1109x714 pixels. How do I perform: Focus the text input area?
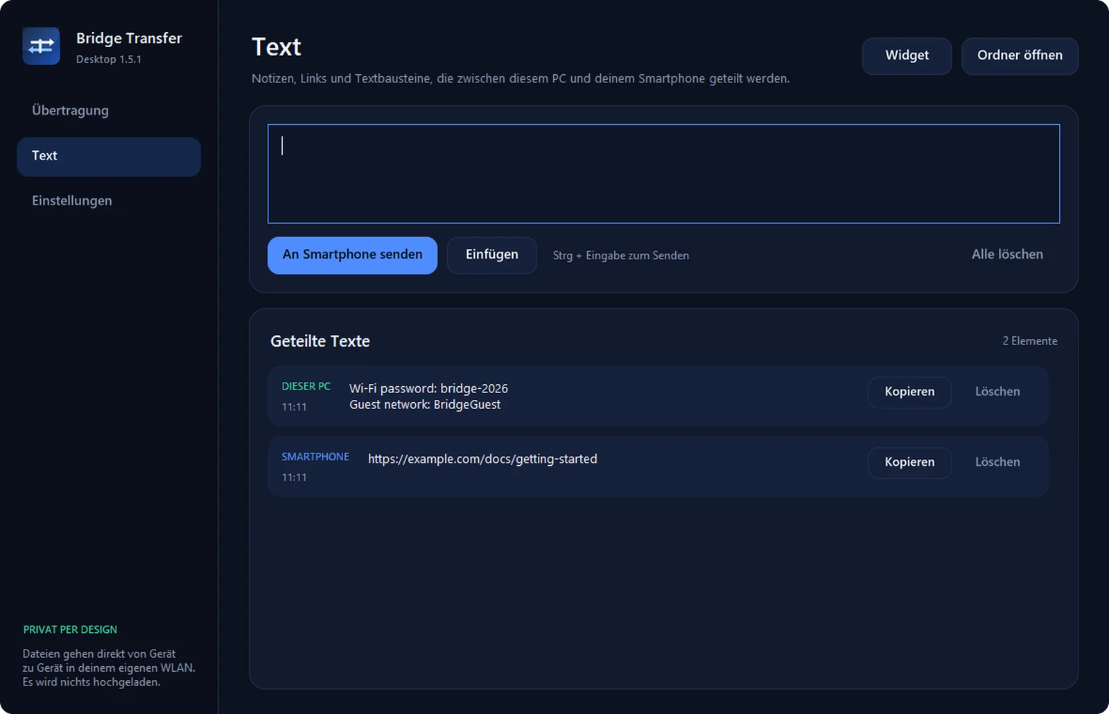[x=663, y=174]
